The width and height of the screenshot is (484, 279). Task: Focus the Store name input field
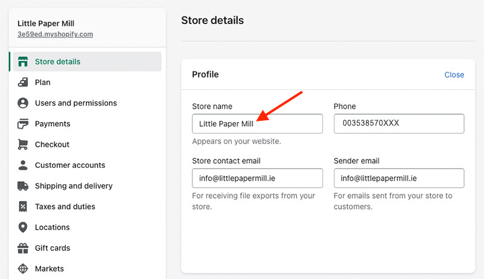point(258,123)
